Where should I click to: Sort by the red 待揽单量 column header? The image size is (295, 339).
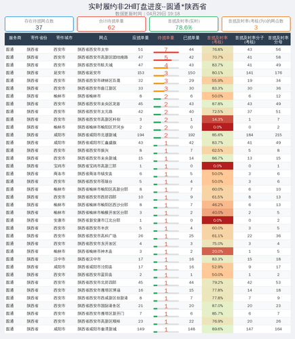[x=165, y=38]
